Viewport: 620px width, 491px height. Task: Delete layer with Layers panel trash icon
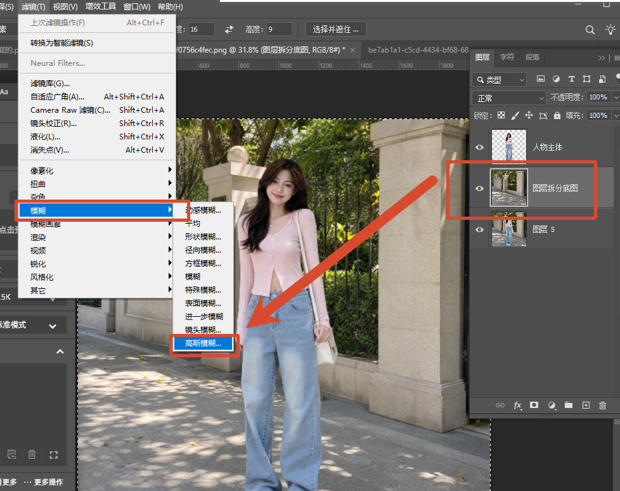(x=603, y=405)
